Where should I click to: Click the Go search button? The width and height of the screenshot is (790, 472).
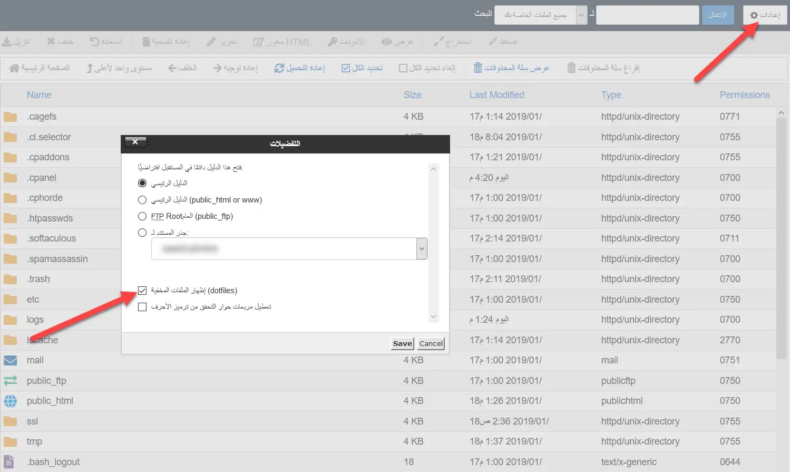click(717, 15)
